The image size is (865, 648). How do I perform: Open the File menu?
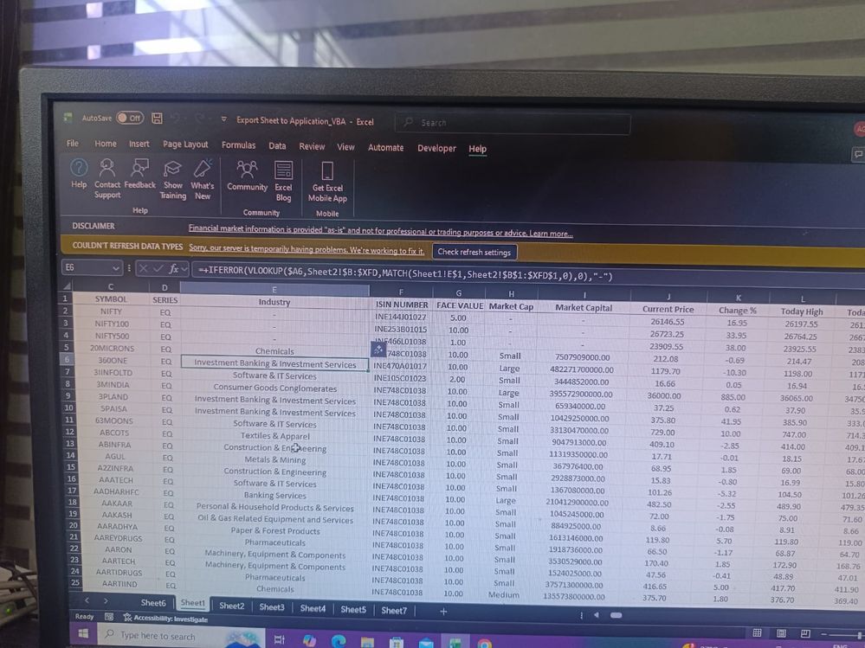tap(72, 144)
